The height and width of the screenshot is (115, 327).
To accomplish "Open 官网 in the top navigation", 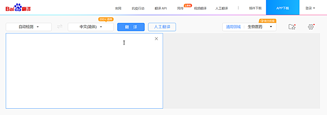I will [118, 8].
